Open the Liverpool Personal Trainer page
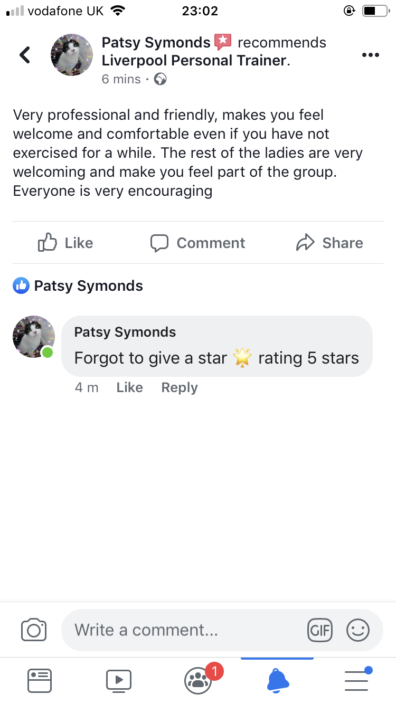This screenshot has height=704, width=396. click(194, 61)
